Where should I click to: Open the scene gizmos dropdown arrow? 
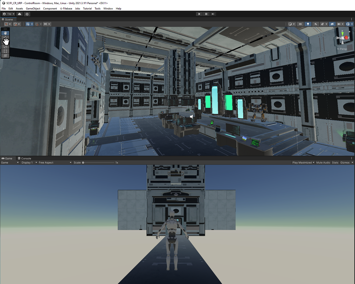coord(352,24)
